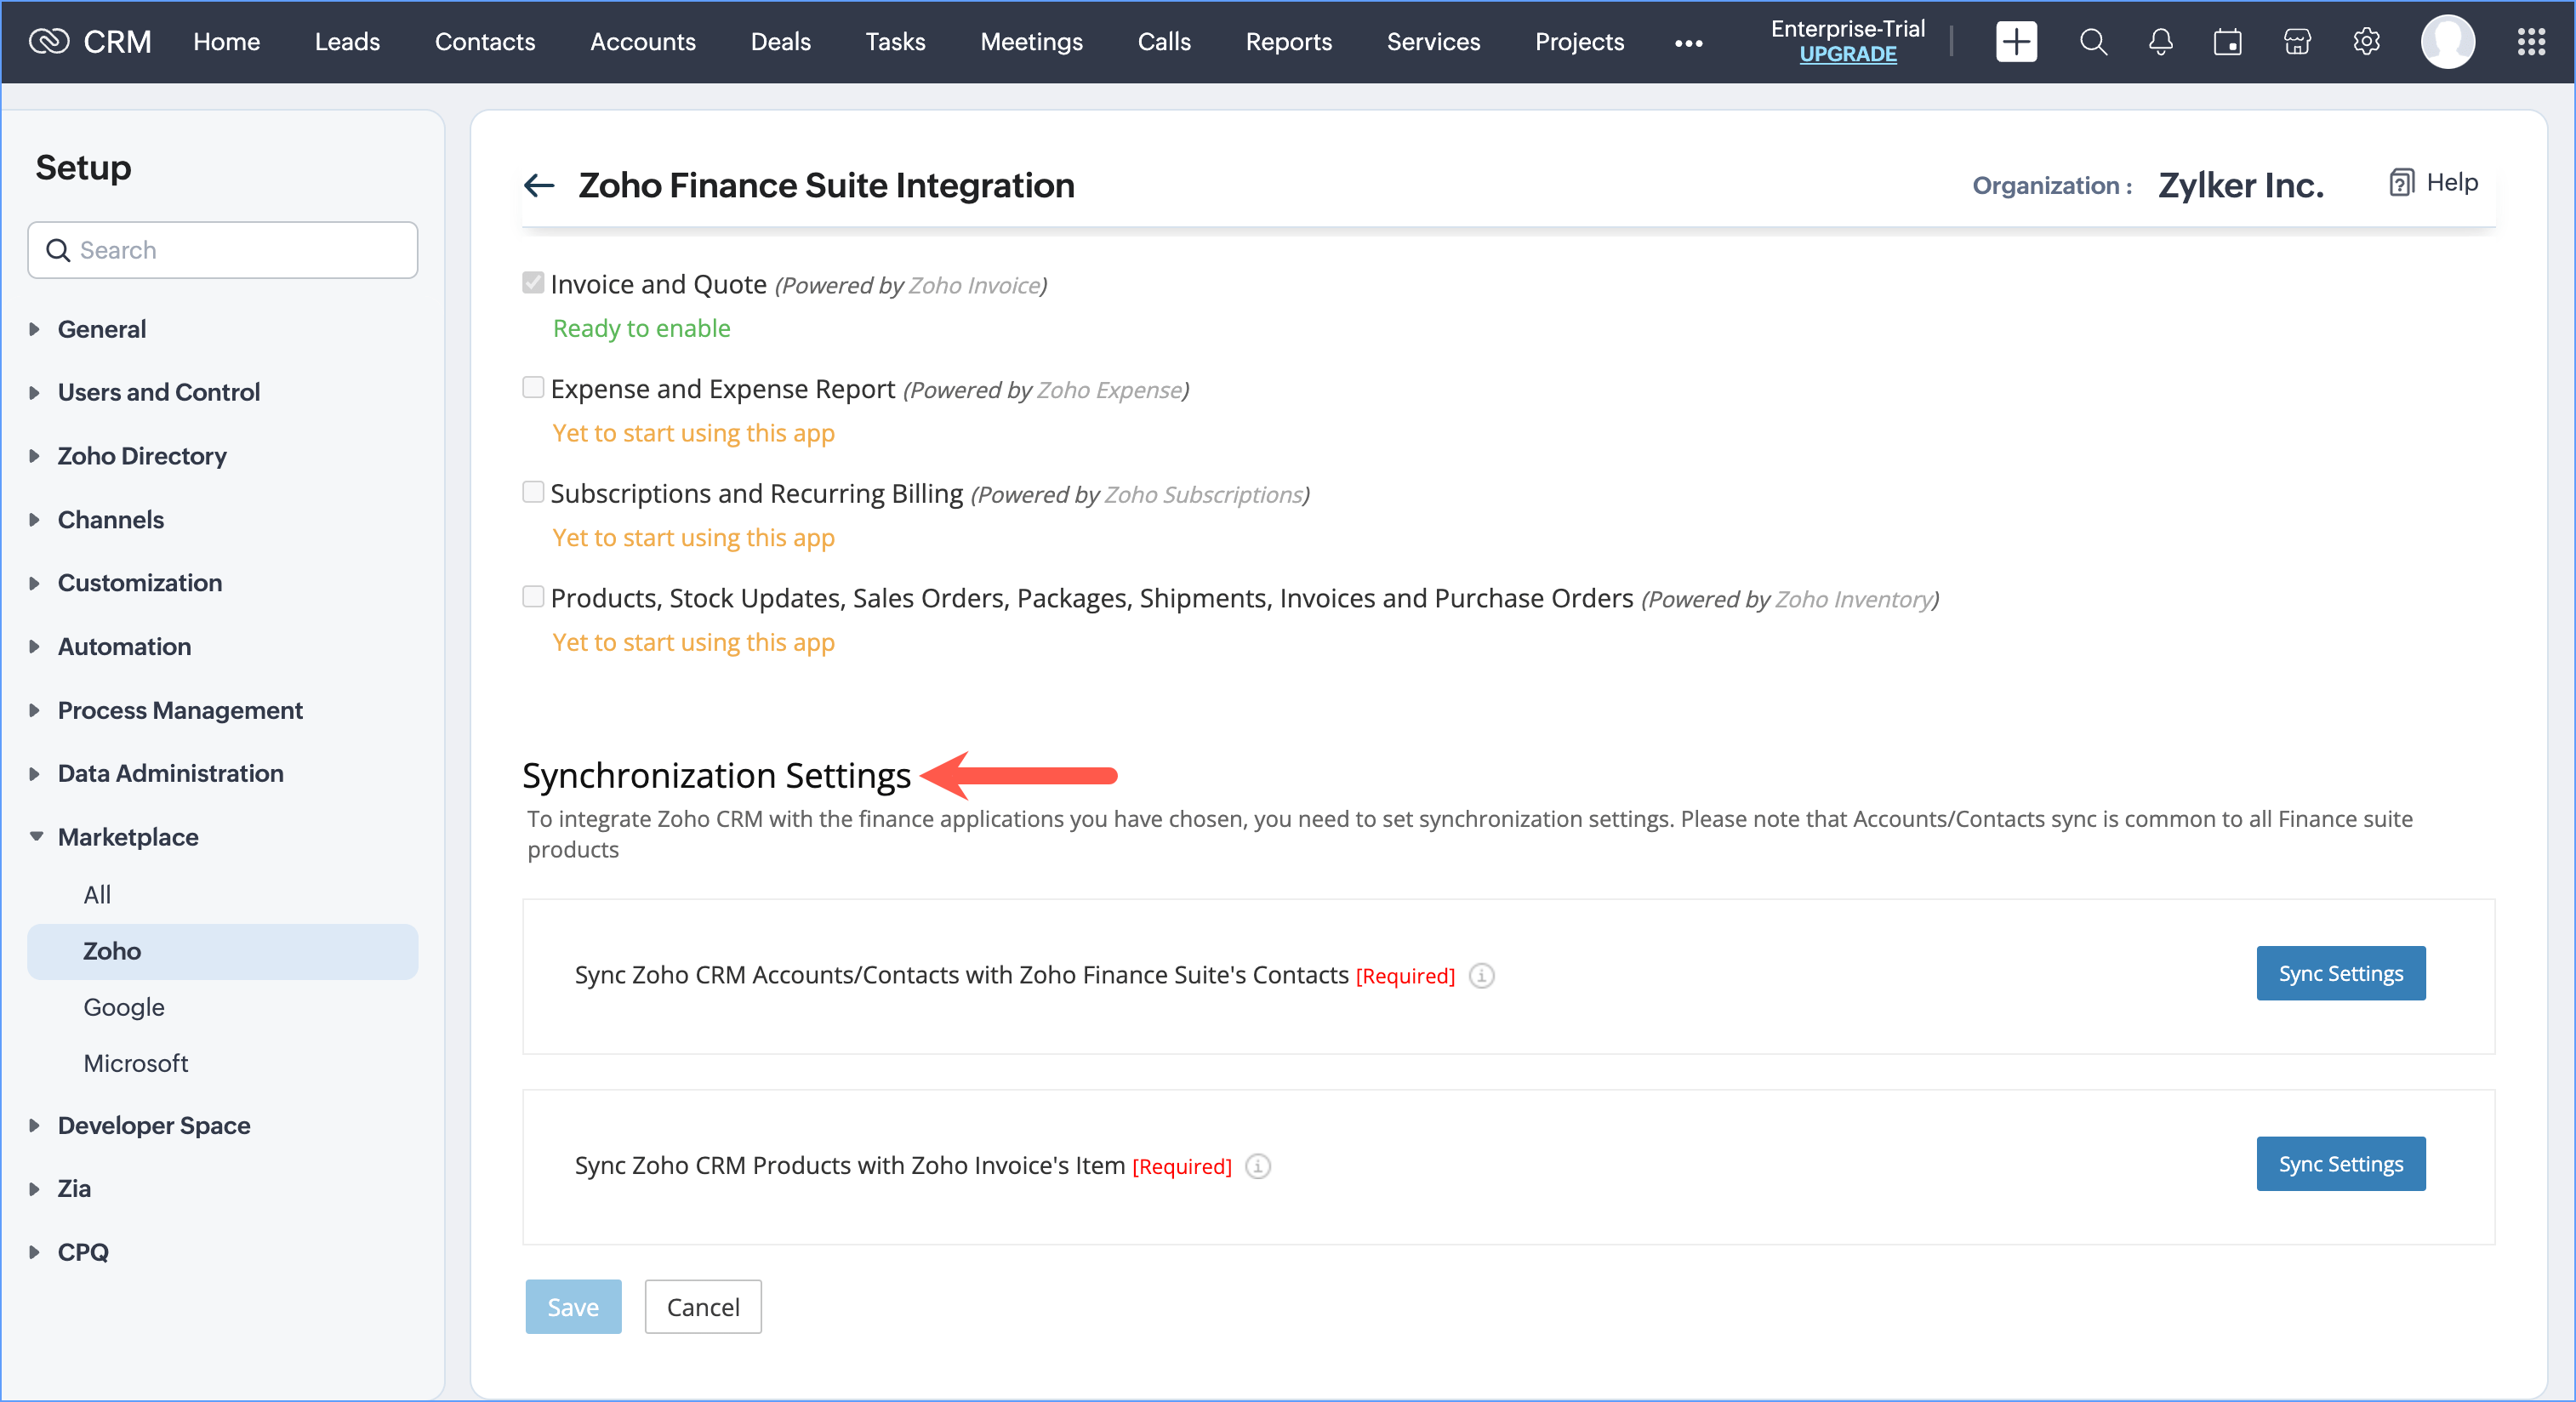Open the setup gear icon
This screenshot has height=1402, width=2576.
point(2366,42)
